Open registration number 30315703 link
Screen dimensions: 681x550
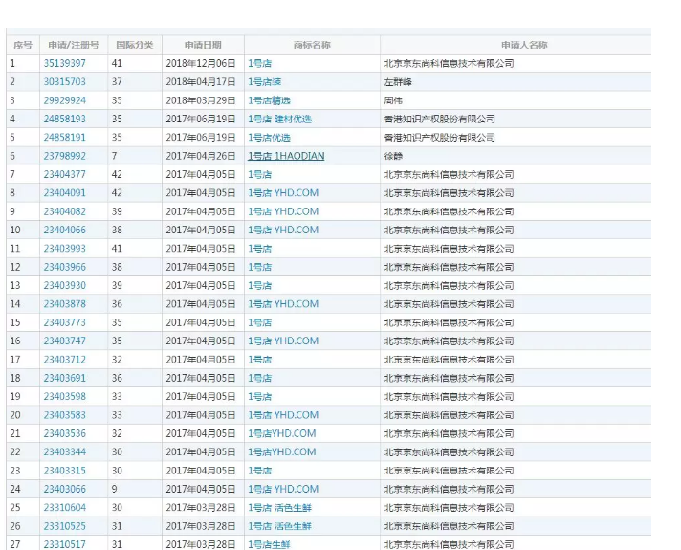tap(64, 81)
